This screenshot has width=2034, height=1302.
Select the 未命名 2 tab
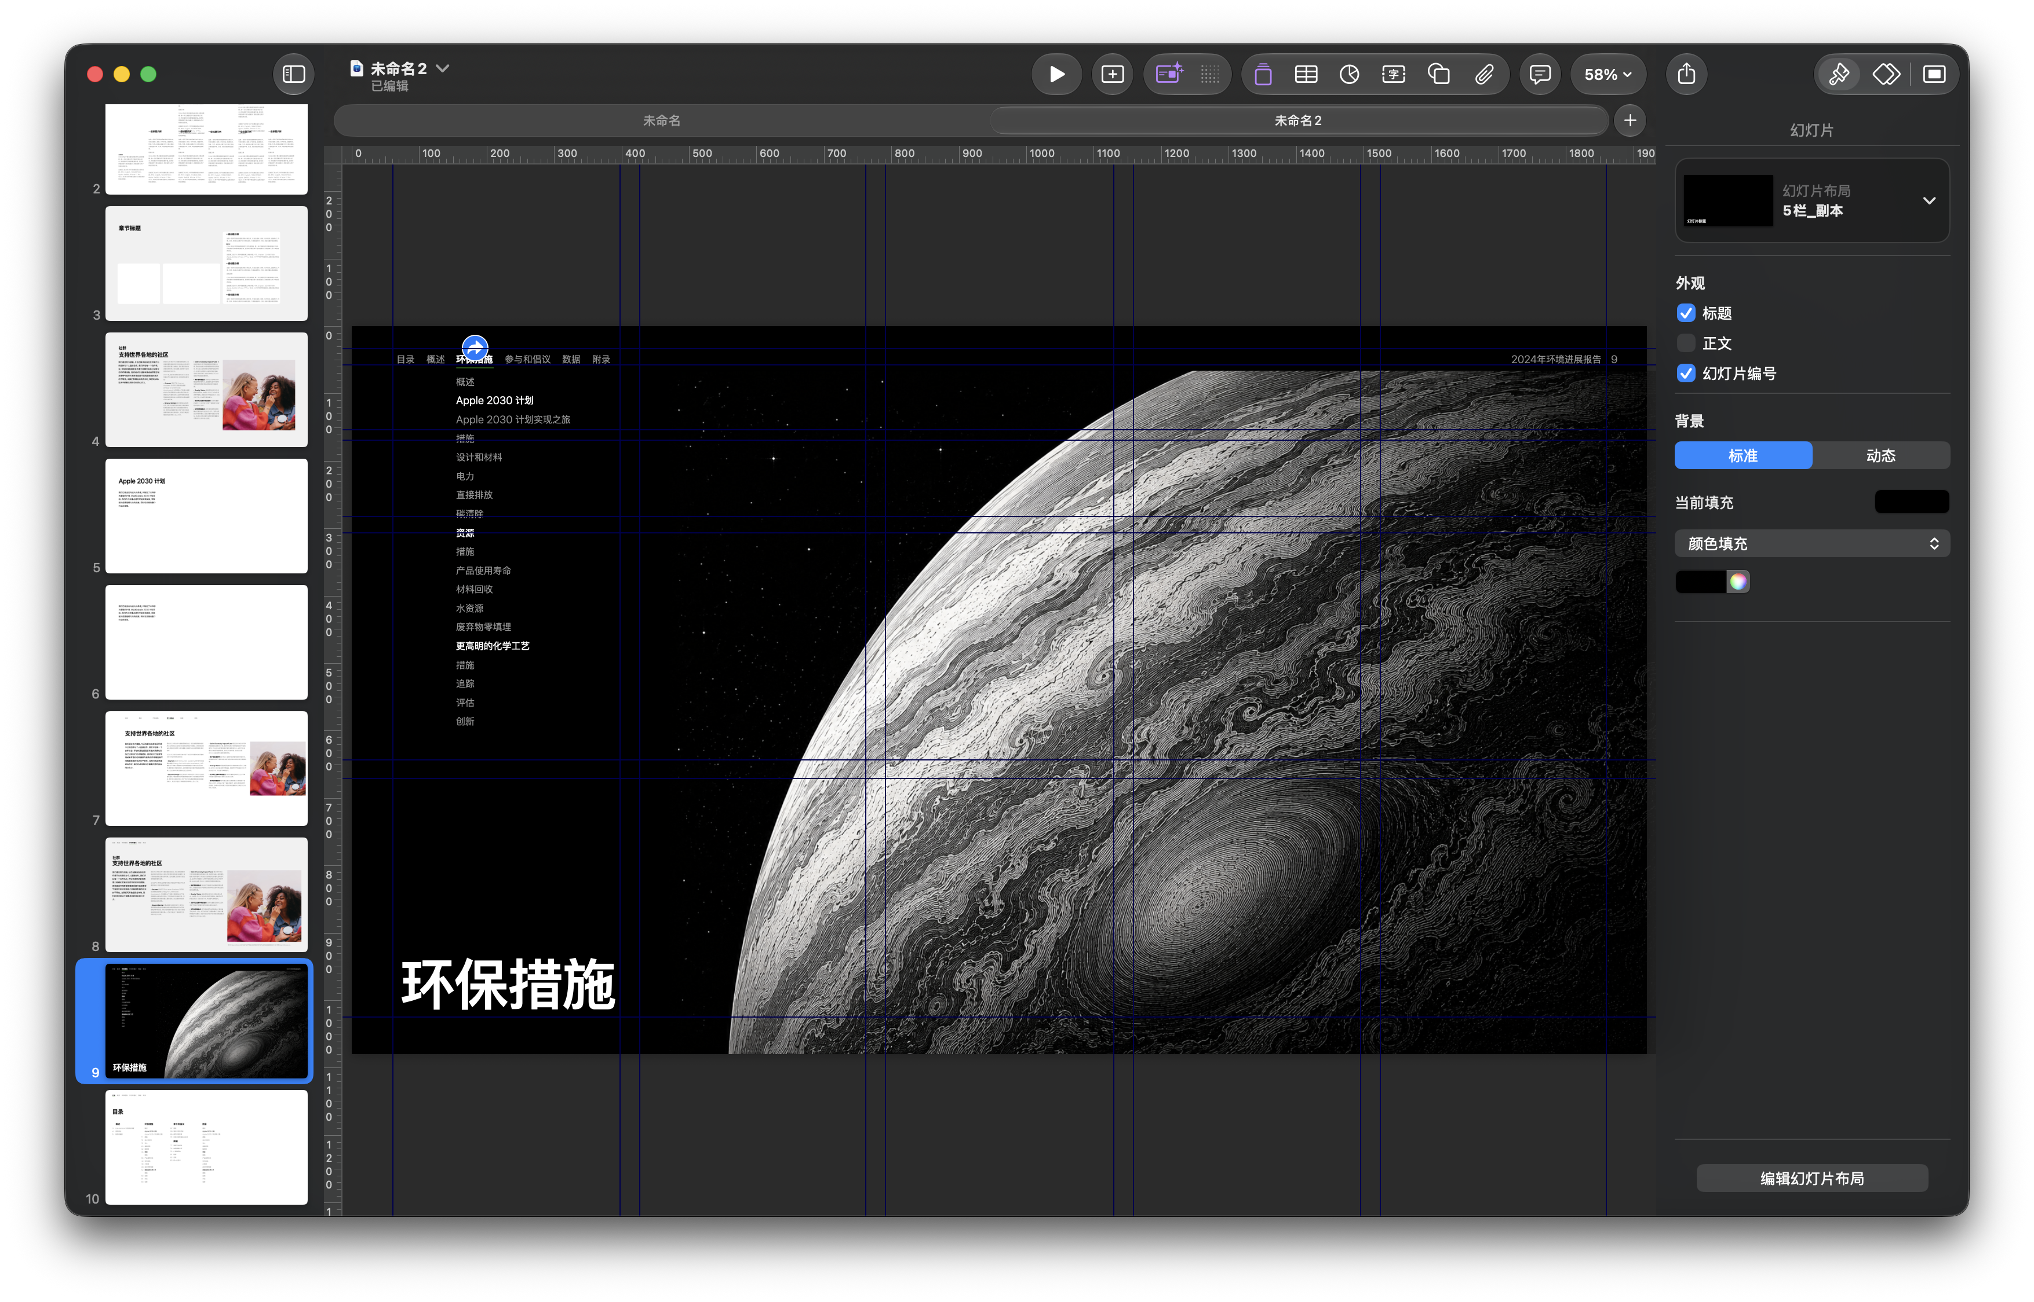tap(1298, 121)
